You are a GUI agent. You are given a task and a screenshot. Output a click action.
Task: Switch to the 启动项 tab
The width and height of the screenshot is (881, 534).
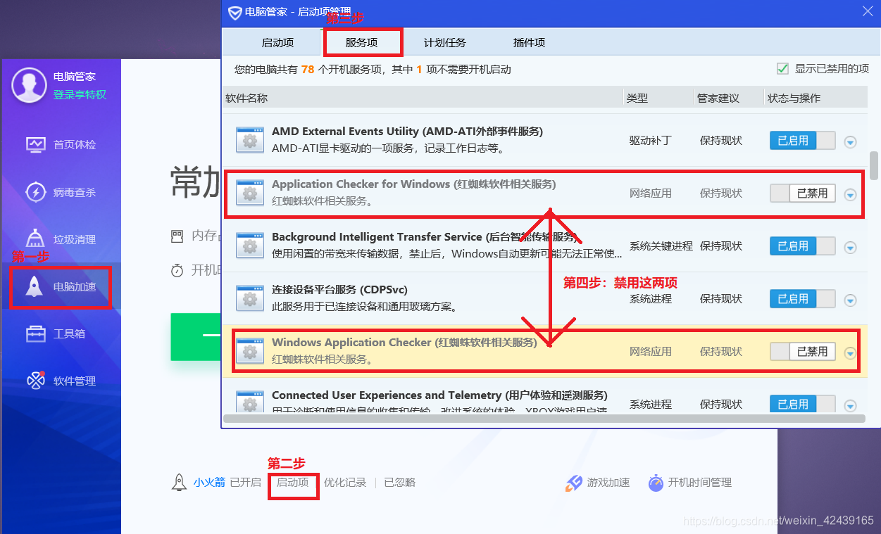(x=277, y=42)
